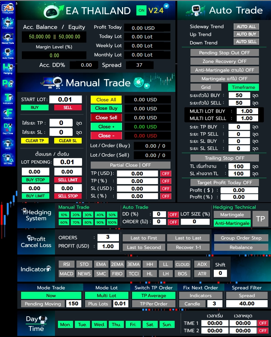Click the LOT PENDING input field

68,162
